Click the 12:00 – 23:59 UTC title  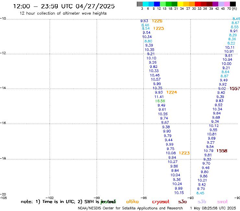coord(64,6)
